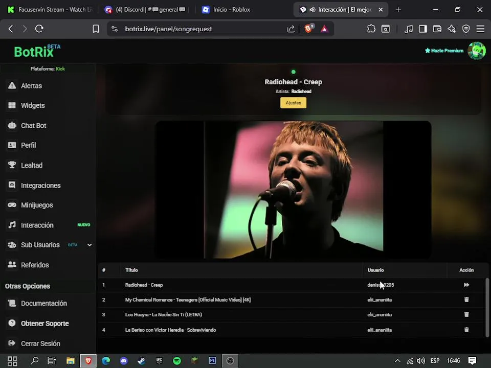
Task: Open a new browser tab
Action: (398, 10)
